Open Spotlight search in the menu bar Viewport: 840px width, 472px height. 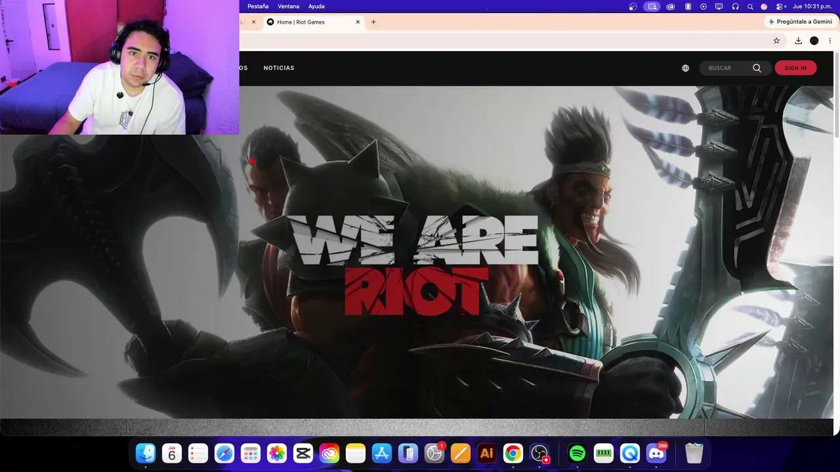tap(750, 7)
